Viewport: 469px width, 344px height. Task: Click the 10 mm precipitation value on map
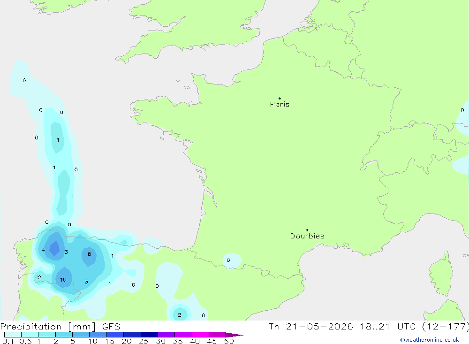tap(63, 280)
